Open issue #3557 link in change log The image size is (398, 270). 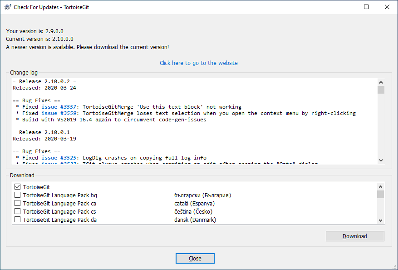tap(60, 107)
